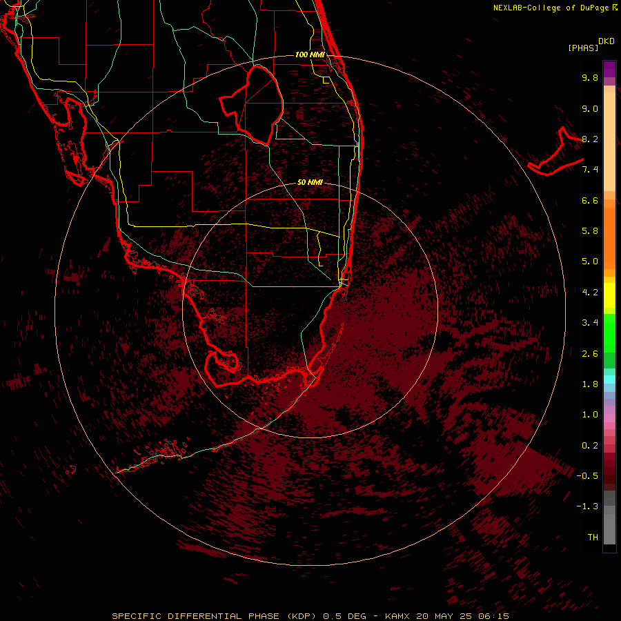Click the 0.2 color scale label

tap(590, 446)
